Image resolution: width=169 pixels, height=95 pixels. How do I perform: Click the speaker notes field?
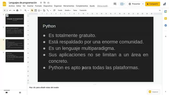click(95, 87)
